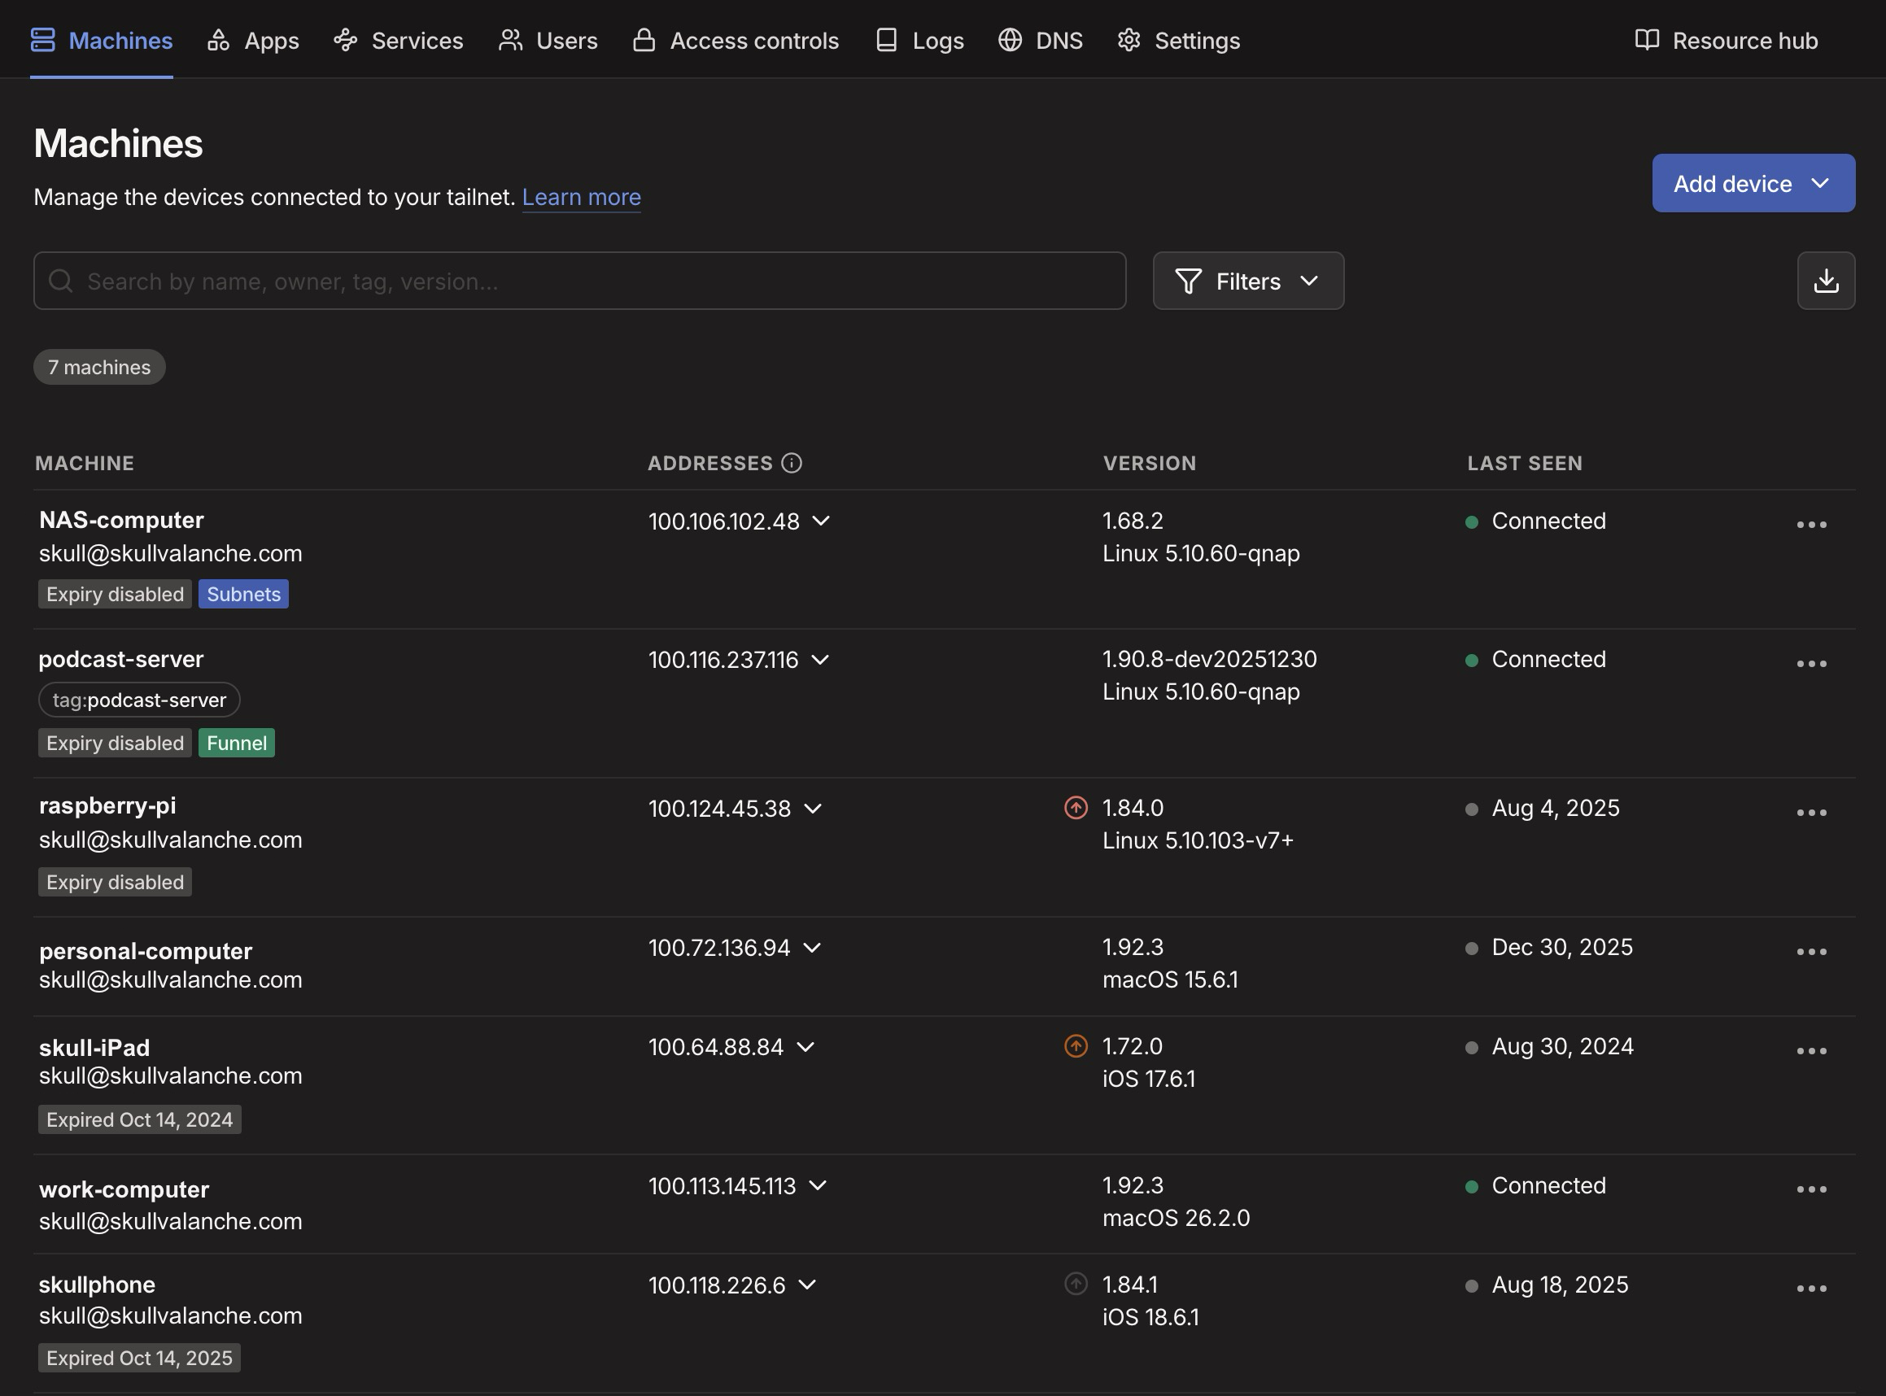Viewport: 1886px width, 1396px height.
Task: Open the three-dot menu for NAS-computer
Action: tap(1811, 524)
